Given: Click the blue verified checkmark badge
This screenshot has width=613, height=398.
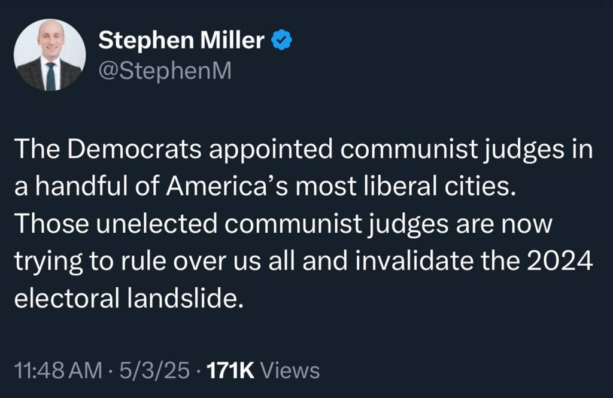Looking at the screenshot, I should point(282,40).
